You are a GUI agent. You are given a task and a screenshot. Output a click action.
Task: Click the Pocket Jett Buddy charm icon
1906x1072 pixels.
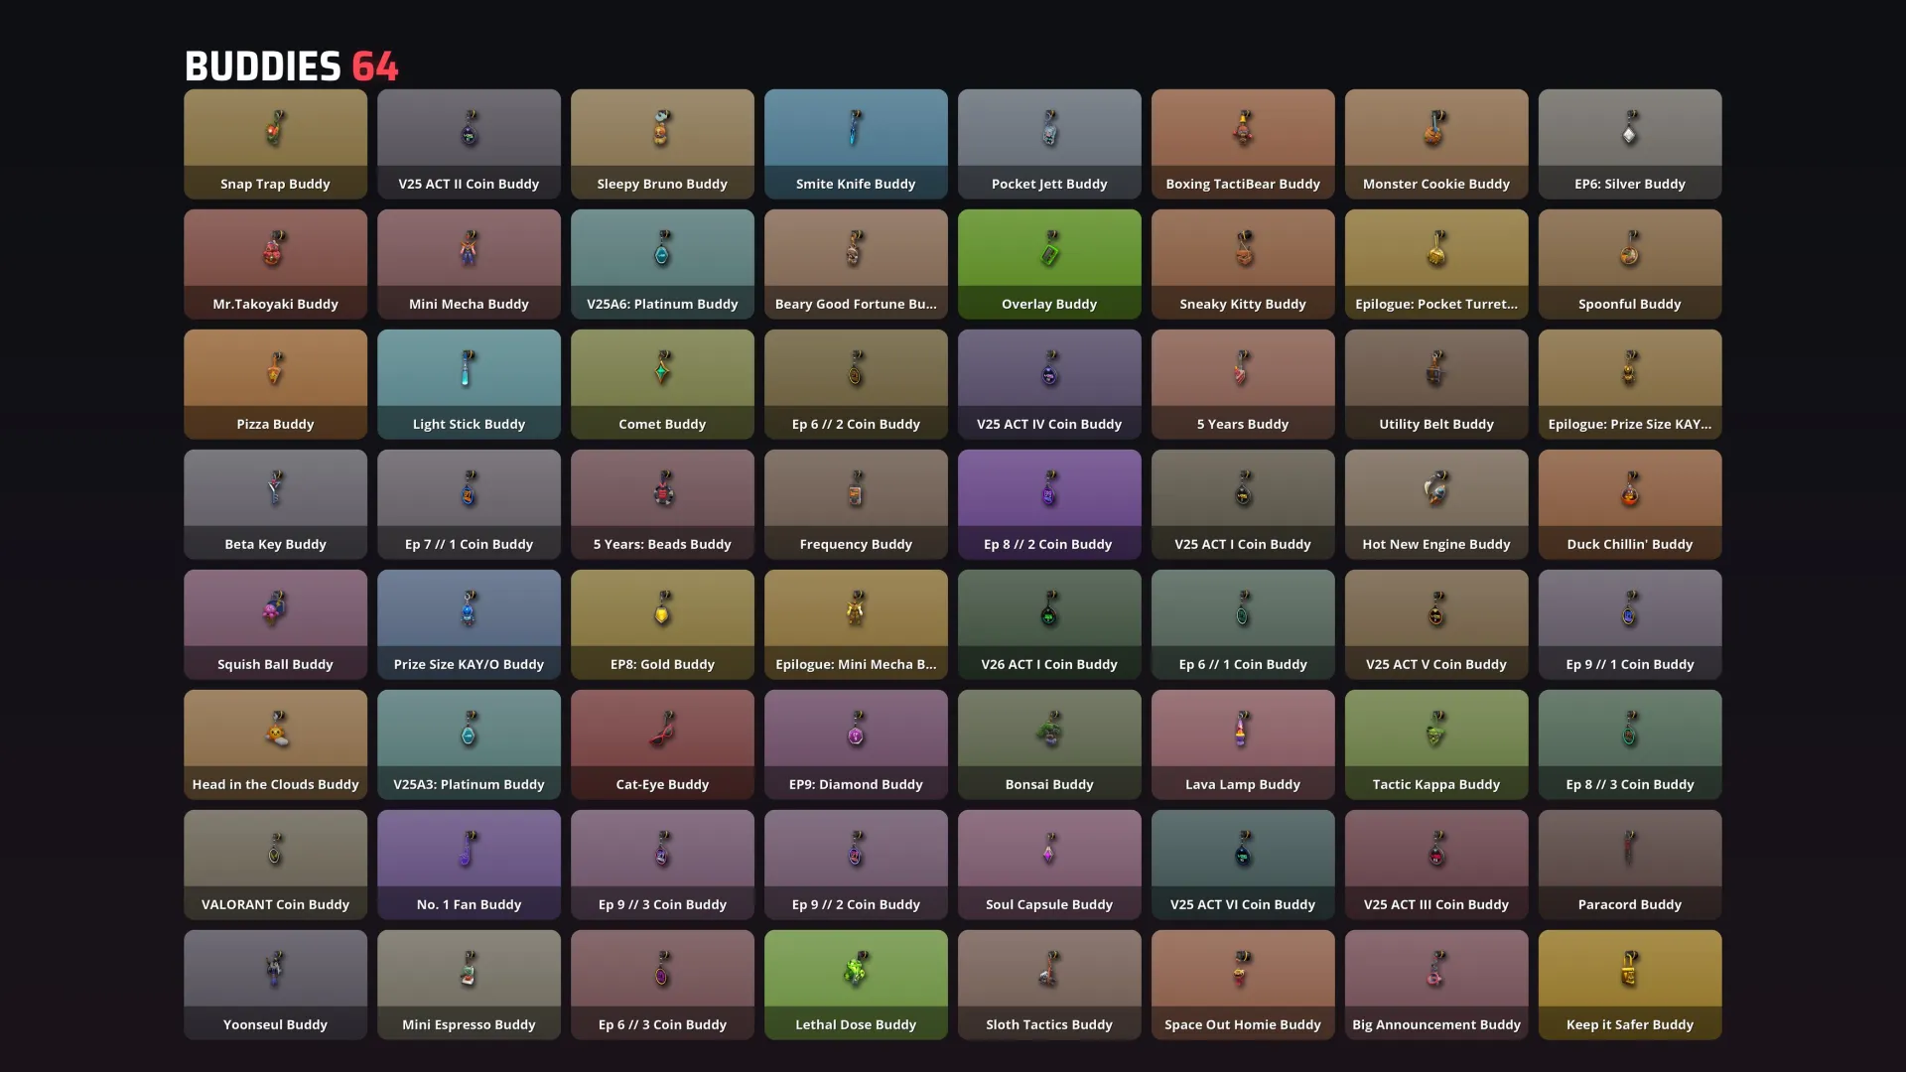(x=1049, y=128)
